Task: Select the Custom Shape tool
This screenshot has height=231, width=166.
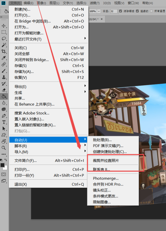Action: point(4,135)
